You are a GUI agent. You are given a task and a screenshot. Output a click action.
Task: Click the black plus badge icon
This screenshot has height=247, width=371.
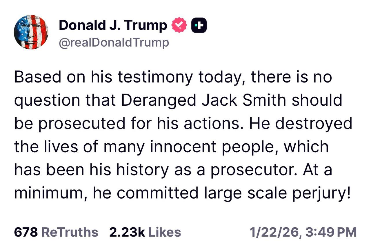point(199,25)
